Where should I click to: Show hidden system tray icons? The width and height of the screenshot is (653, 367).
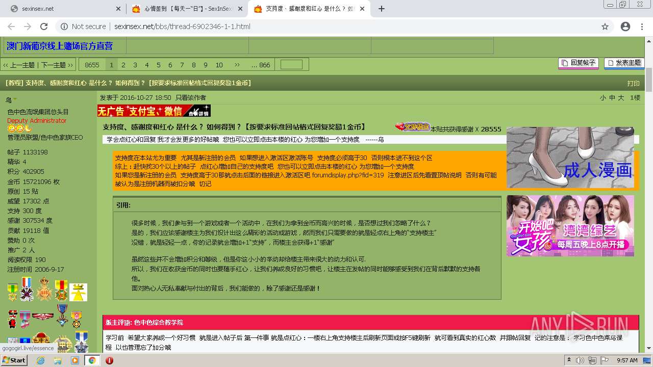click(x=569, y=360)
